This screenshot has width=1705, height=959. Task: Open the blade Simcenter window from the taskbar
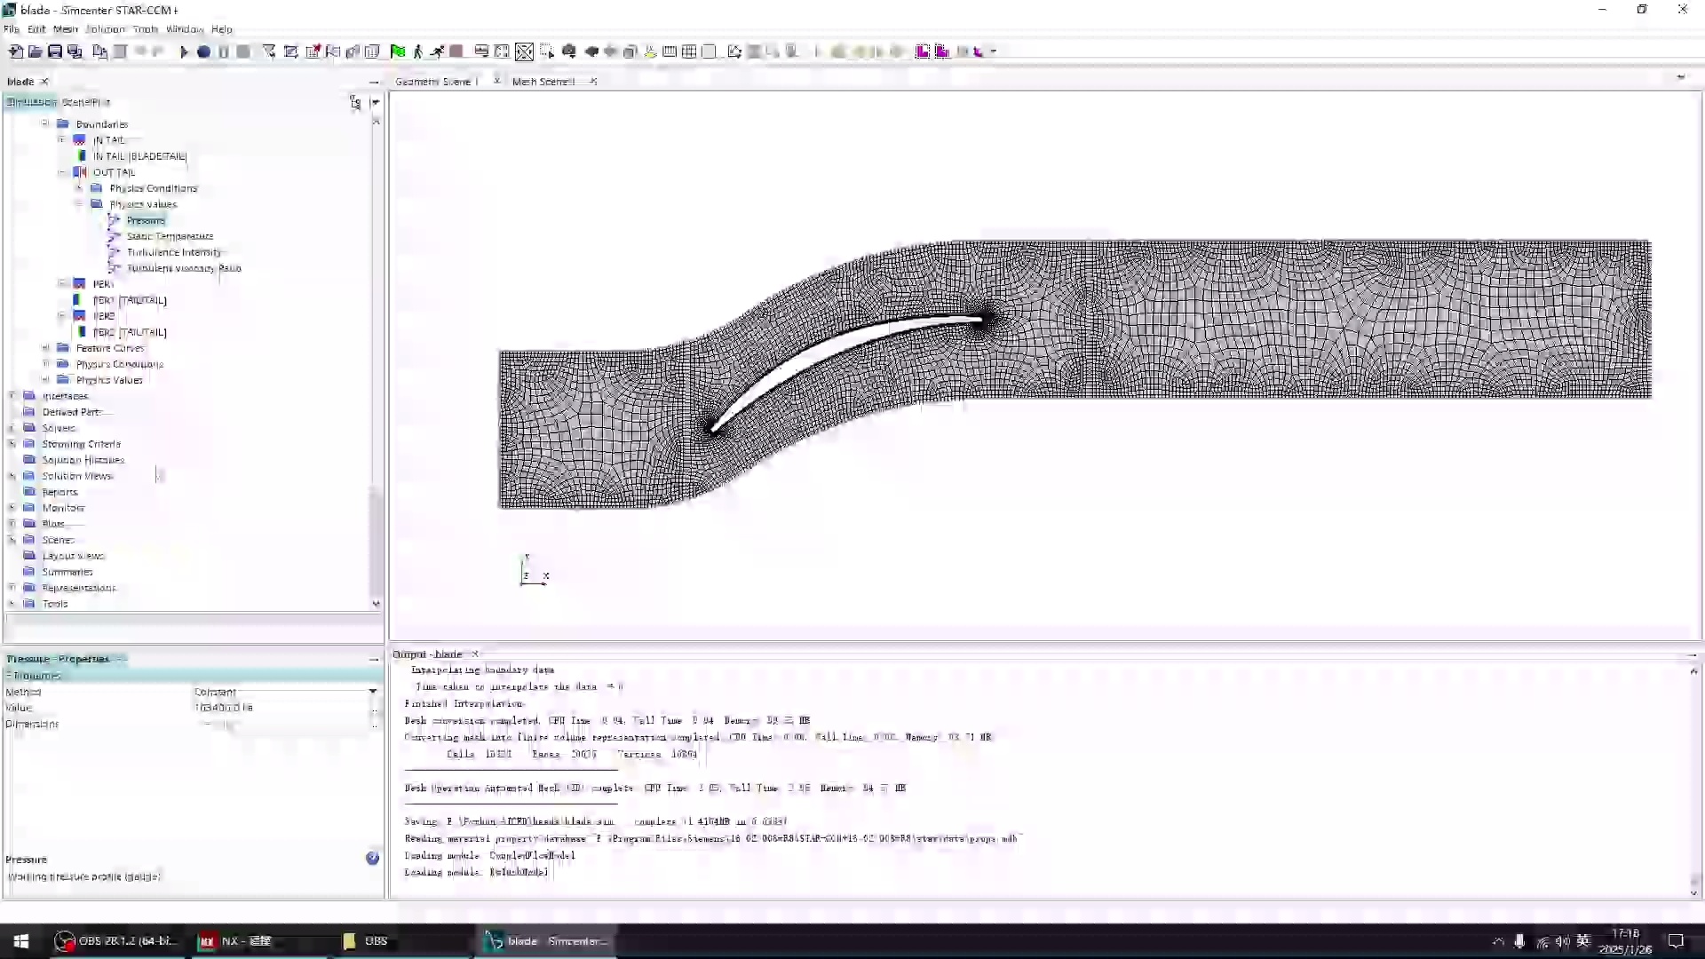coord(546,941)
